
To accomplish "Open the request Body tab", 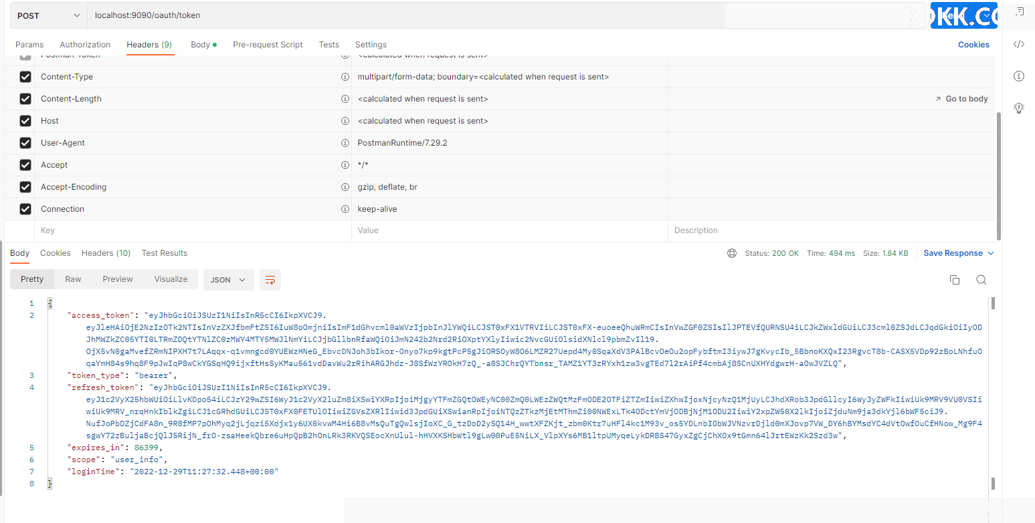I will click(x=203, y=45).
